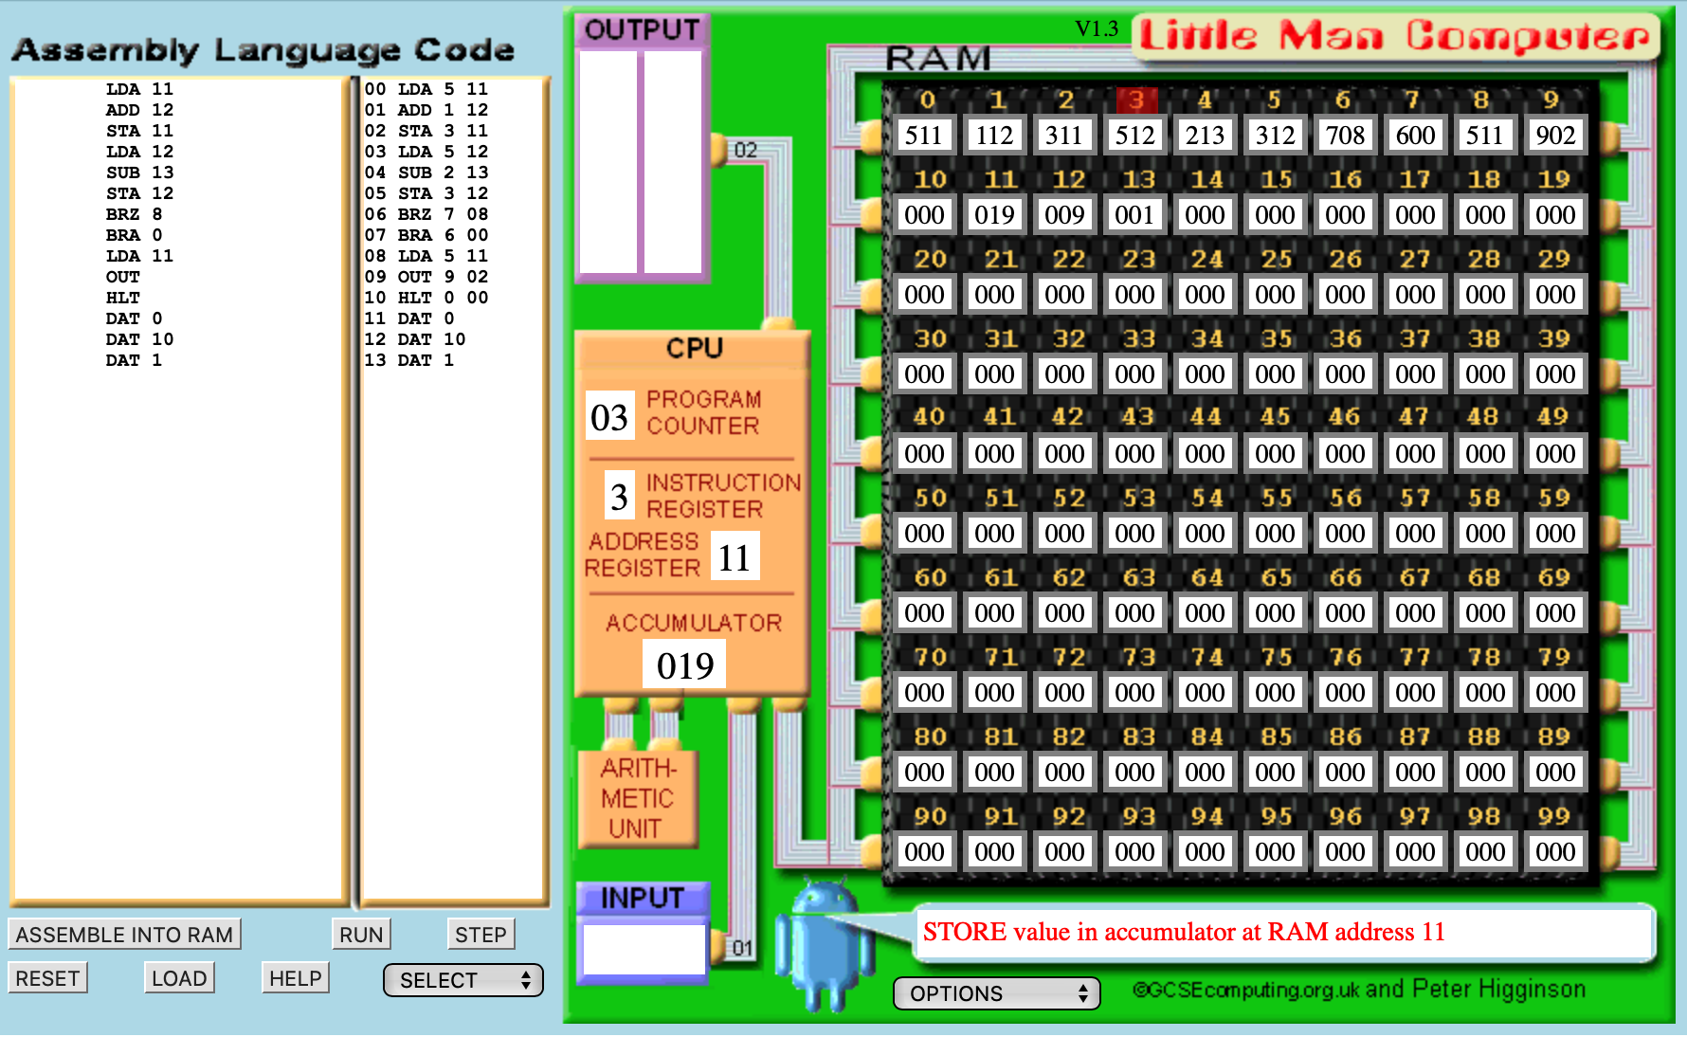The image size is (1687, 1037).
Task: Click the ASSEMBLE INTO RAM button
Action: click(x=124, y=935)
